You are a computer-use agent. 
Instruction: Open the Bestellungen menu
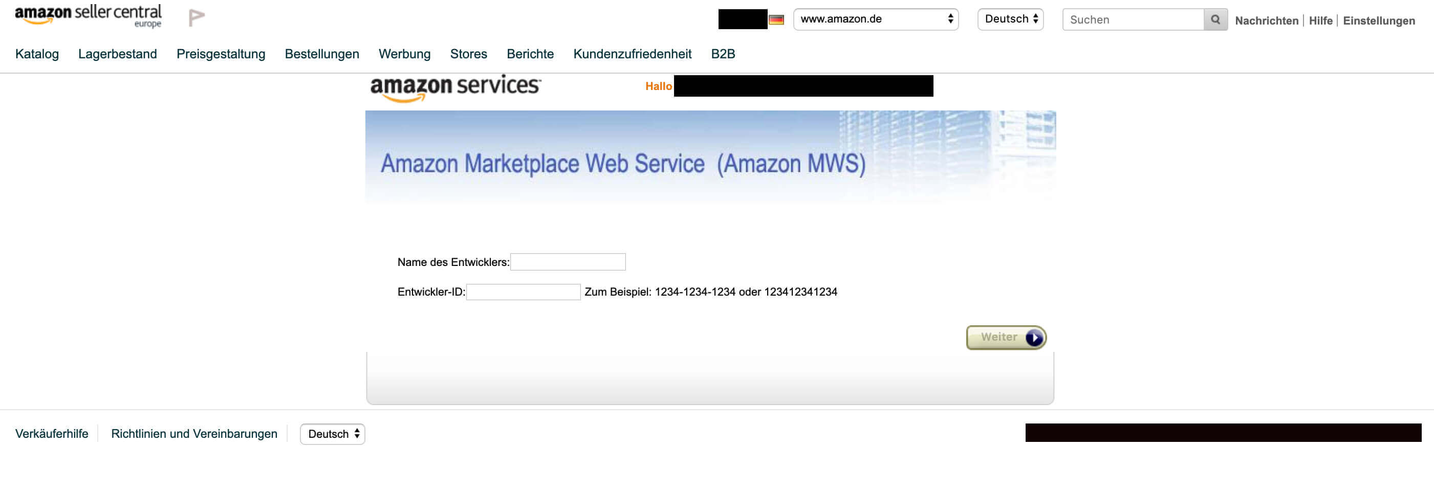(322, 54)
